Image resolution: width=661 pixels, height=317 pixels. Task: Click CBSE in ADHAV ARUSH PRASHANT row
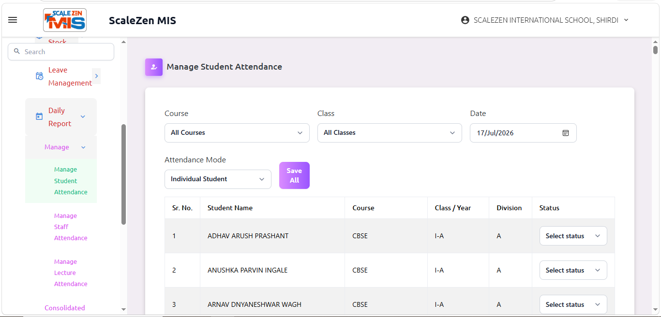(x=360, y=236)
